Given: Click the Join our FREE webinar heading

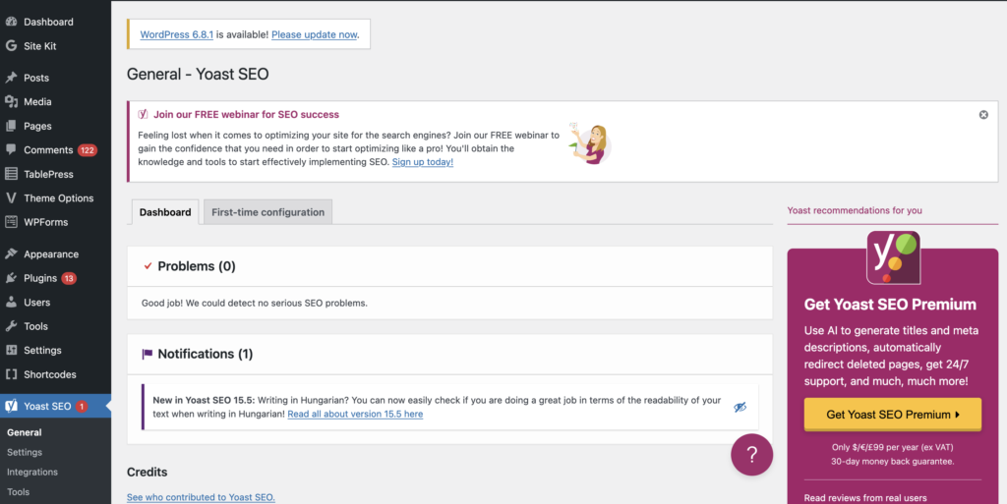Looking at the screenshot, I should coord(246,114).
